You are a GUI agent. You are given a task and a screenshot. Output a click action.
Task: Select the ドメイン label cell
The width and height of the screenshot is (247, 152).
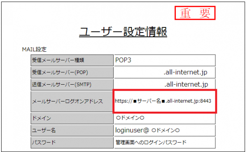[x=72, y=118]
